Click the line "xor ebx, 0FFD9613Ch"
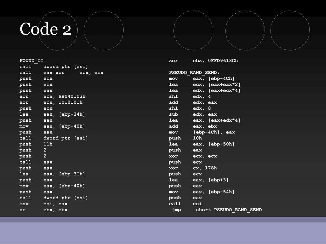This screenshot has height=244, width=326. 203,61
